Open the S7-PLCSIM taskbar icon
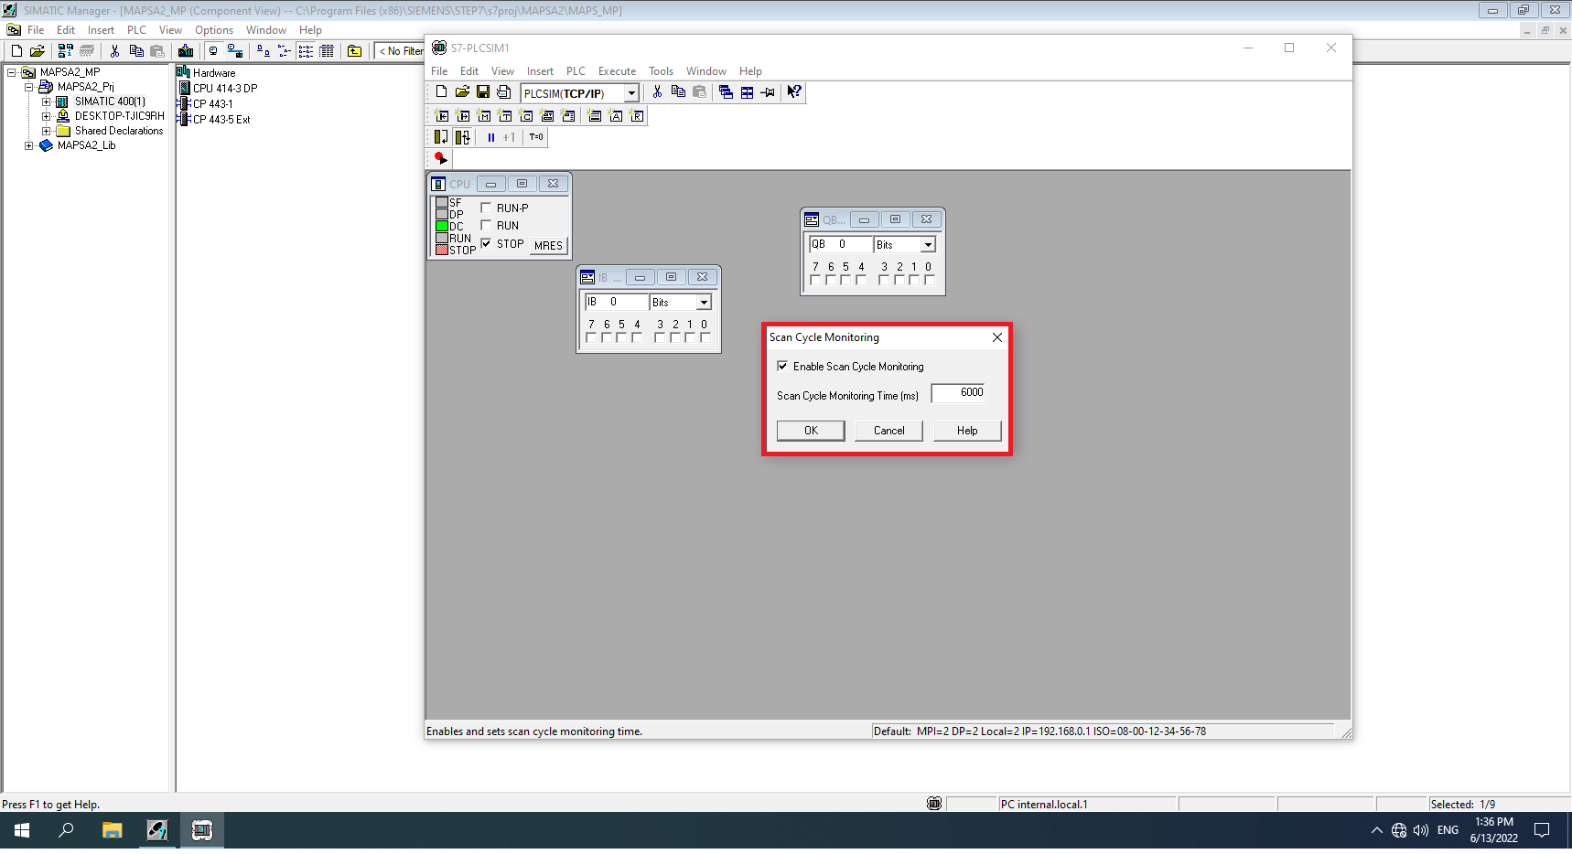Image resolution: width=1572 pixels, height=854 pixels. click(201, 830)
